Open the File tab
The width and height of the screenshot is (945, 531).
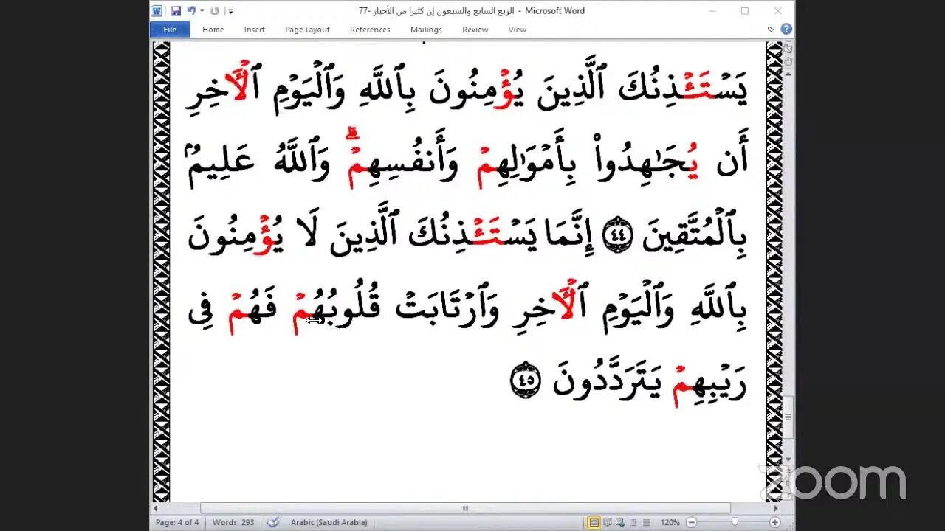point(170,29)
